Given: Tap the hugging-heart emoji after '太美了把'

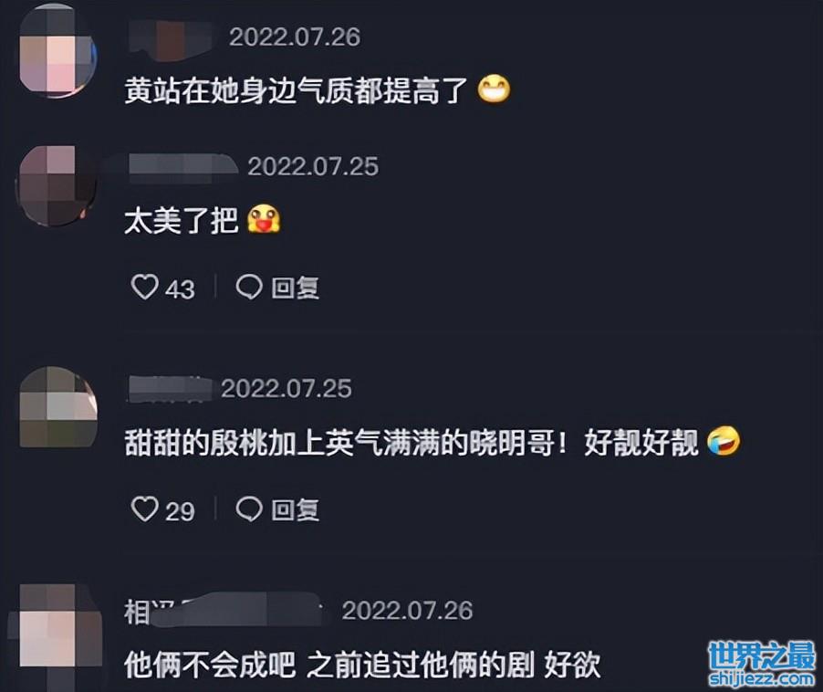Looking at the screenshot, I should coord(264,219).
